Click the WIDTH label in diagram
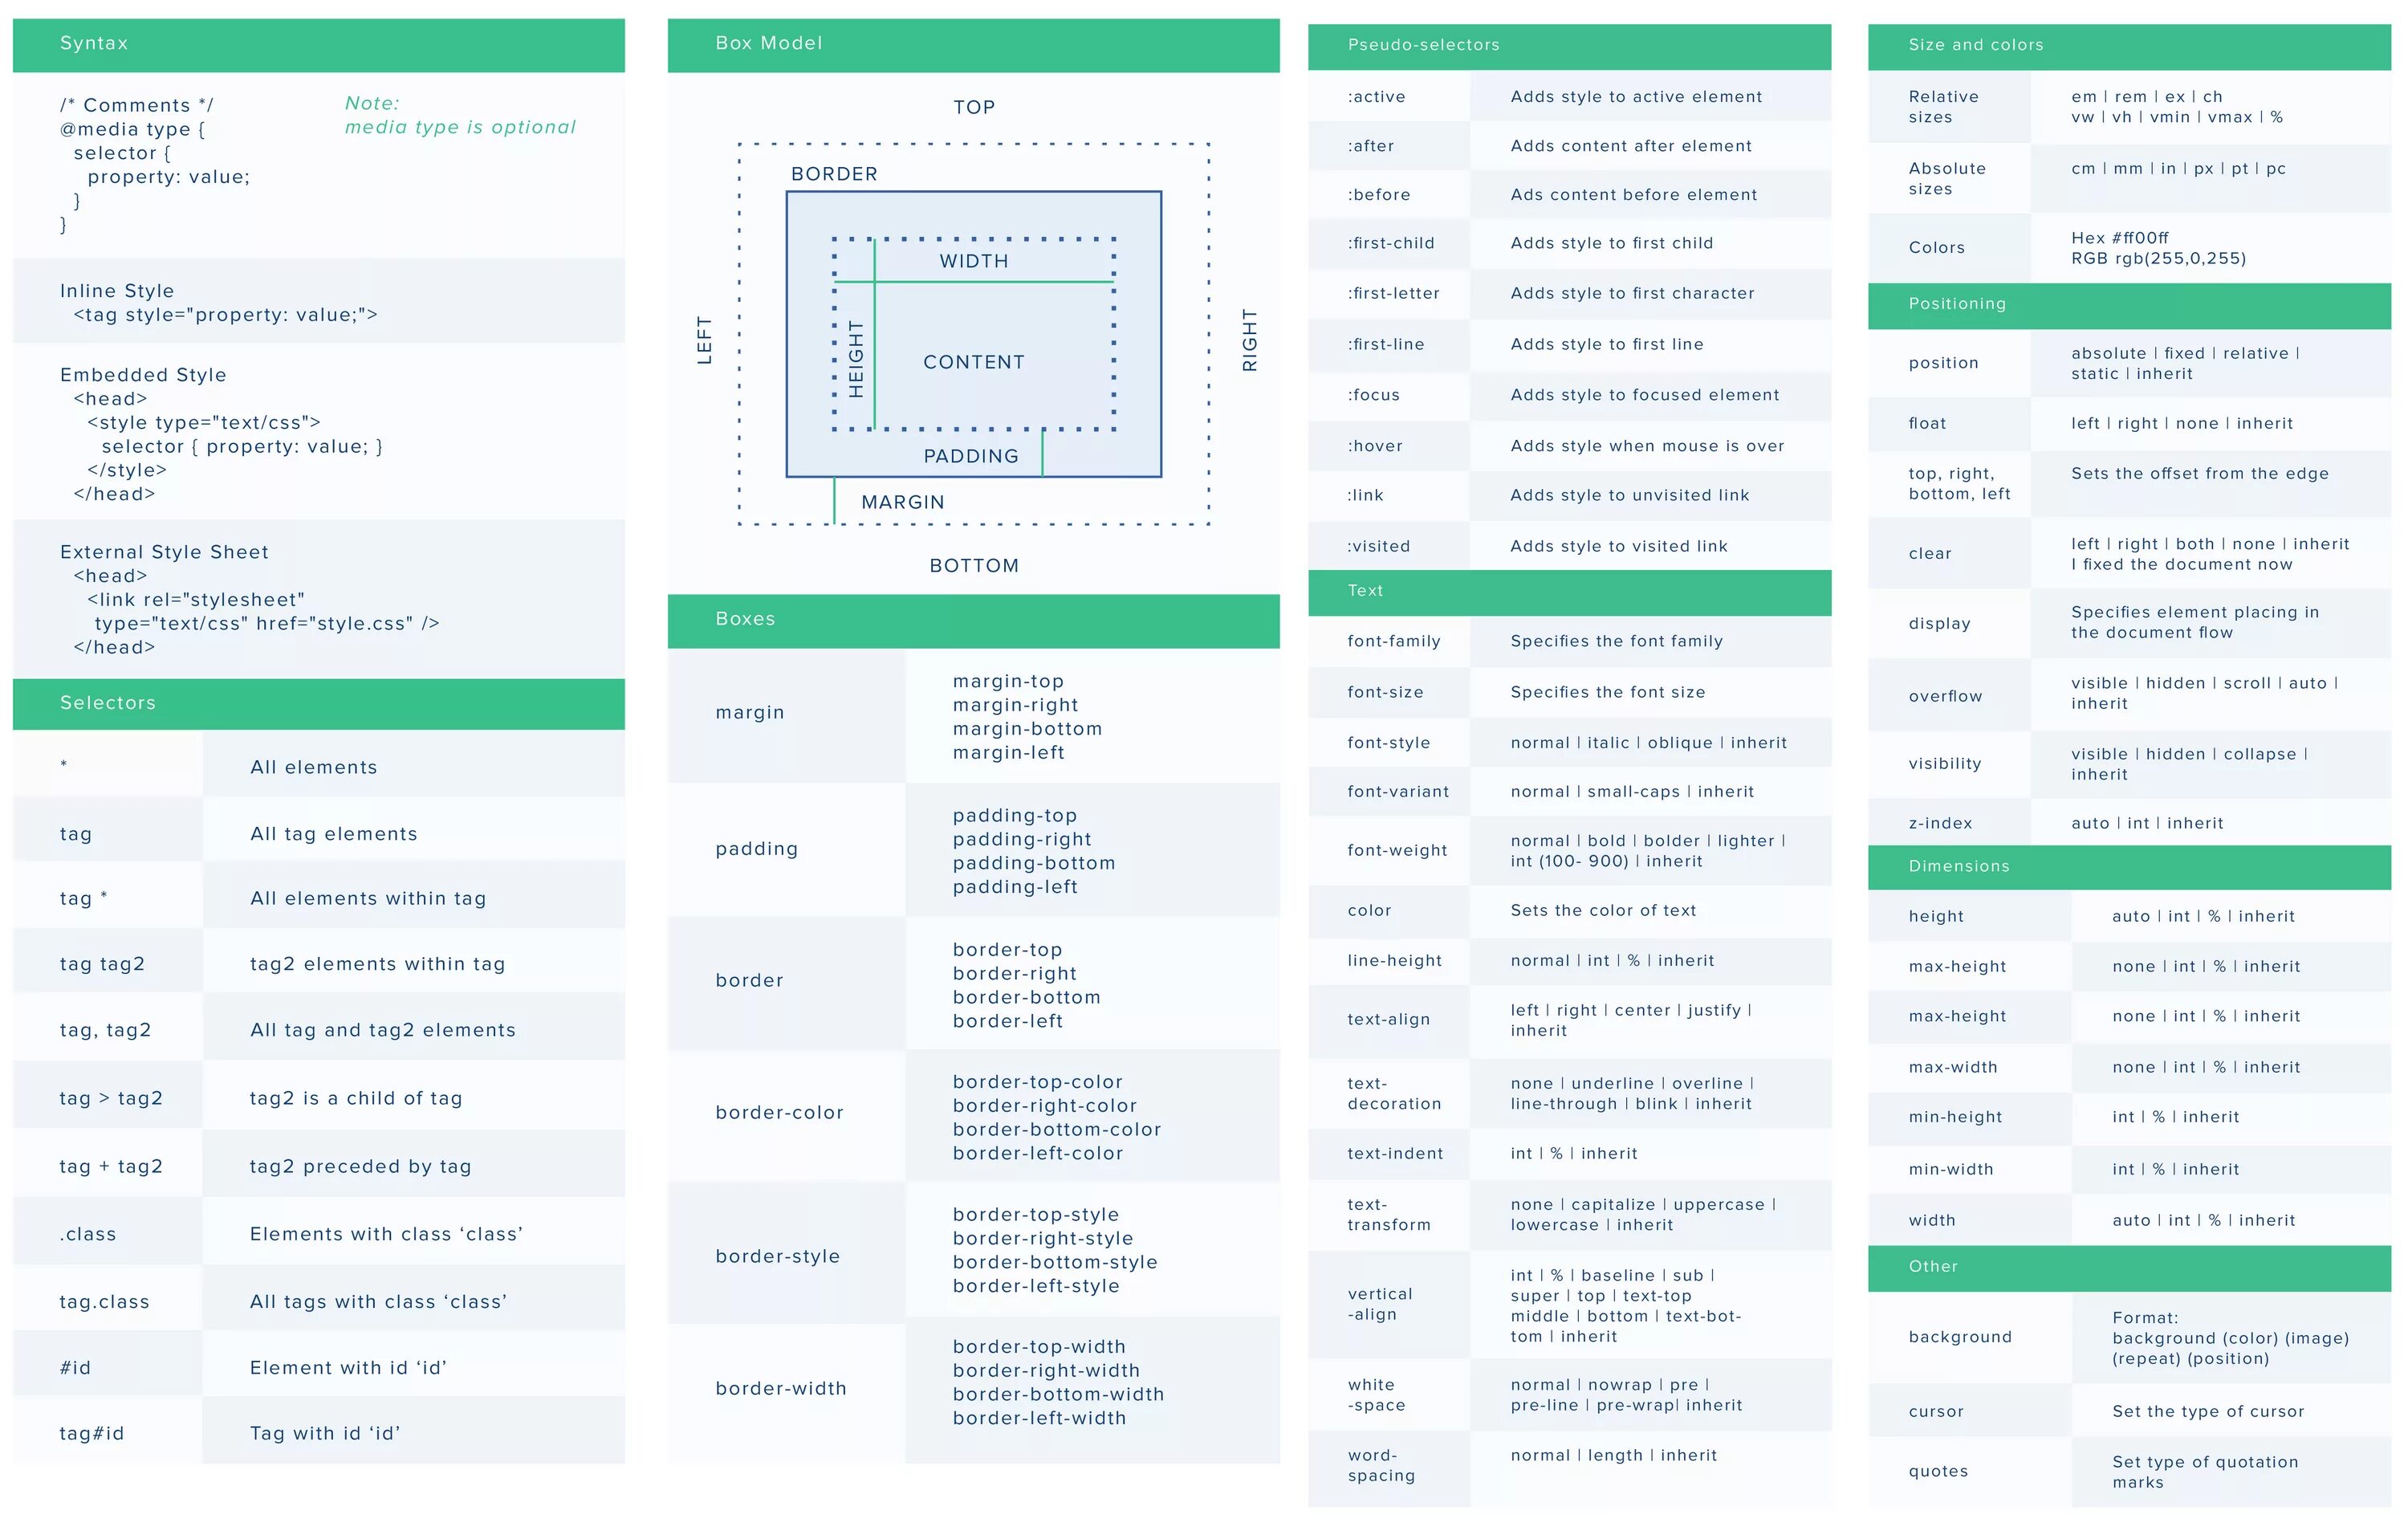 pyautogui.click(x=973, y=261)
